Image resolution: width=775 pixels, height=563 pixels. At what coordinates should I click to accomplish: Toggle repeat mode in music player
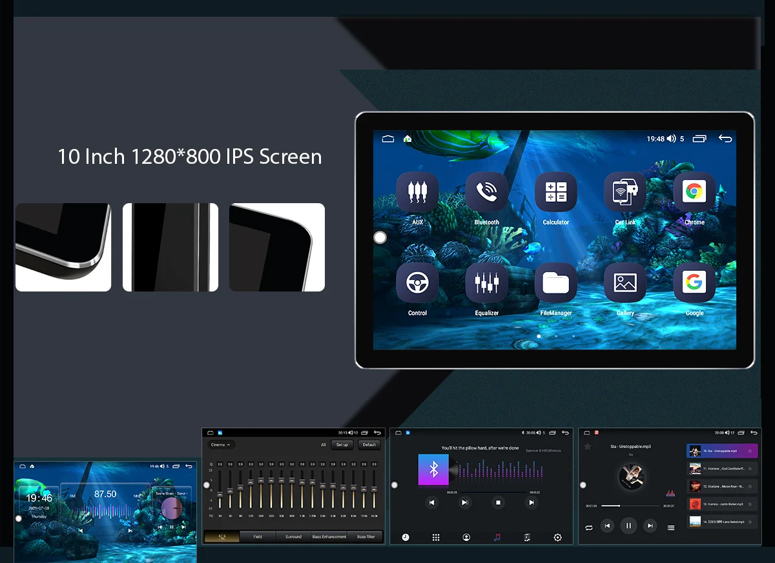pos(589,528)
